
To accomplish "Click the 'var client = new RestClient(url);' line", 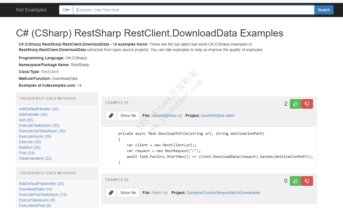I will tap(162, 145).
